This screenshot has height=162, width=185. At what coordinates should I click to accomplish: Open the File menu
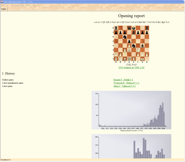3,6
